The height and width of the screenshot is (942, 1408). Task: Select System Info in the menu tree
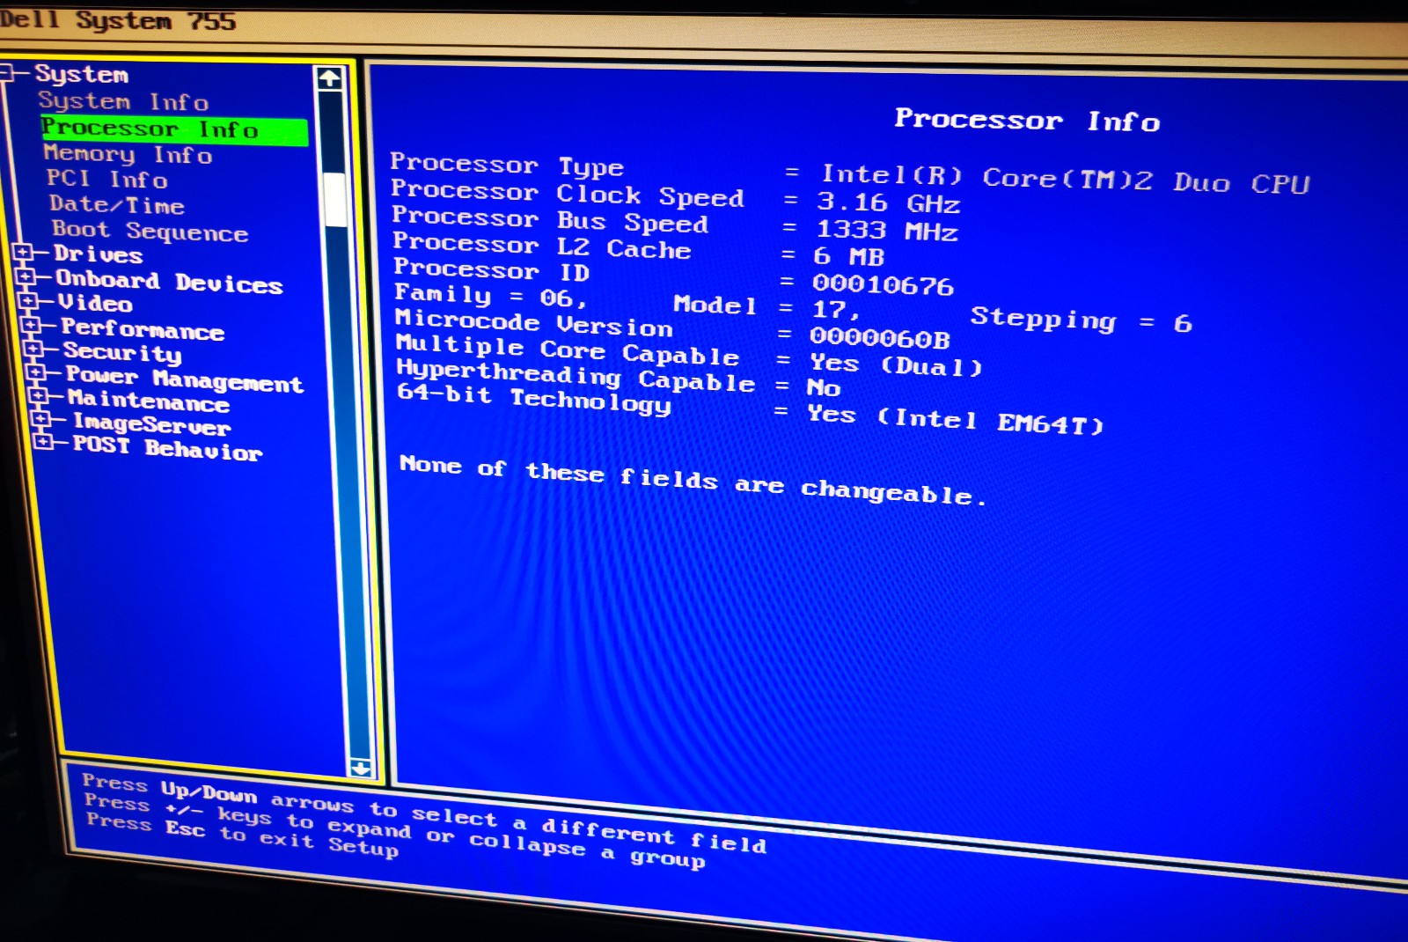(123, 101)
